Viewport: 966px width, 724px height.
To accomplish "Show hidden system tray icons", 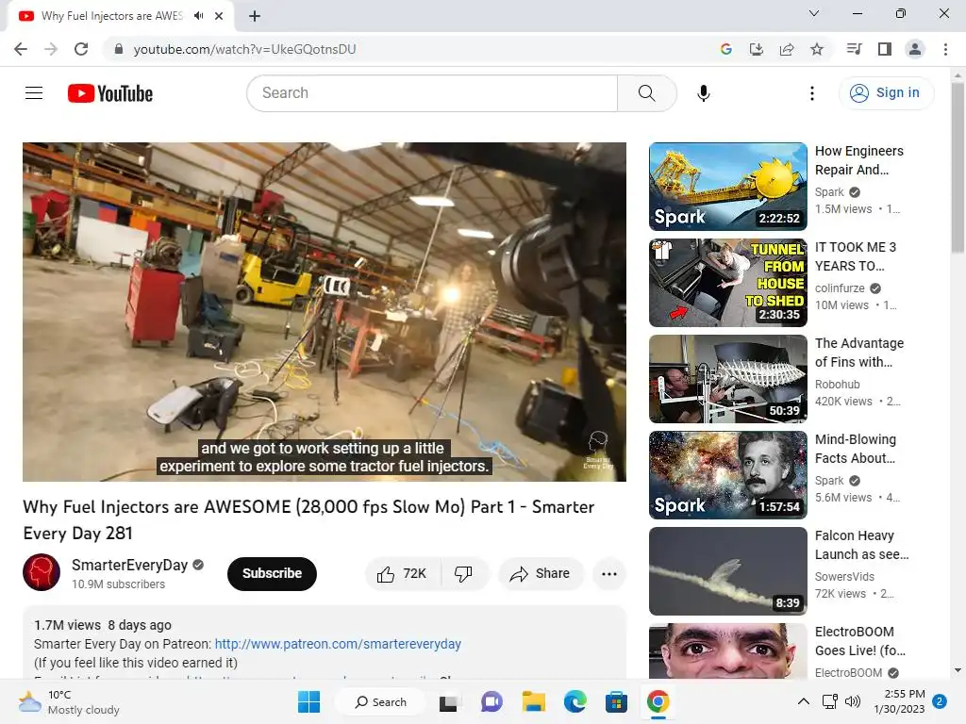I will [804, 701].
